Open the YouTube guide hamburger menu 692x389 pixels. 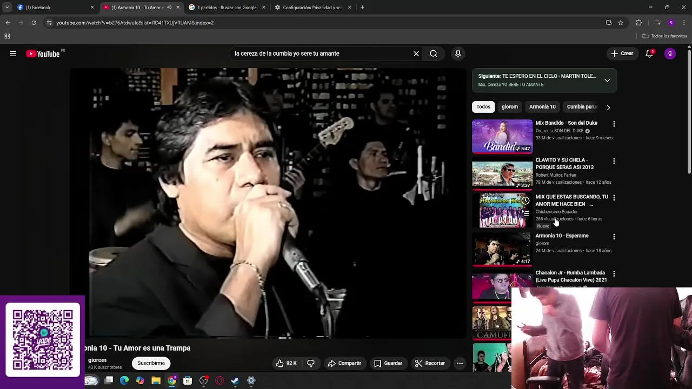(x=13, y=53)
